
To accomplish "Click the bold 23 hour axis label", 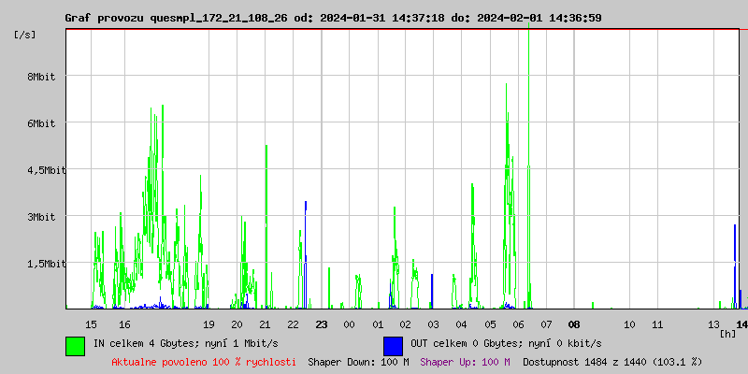I will pyautogui.click(x=321, y=324).
